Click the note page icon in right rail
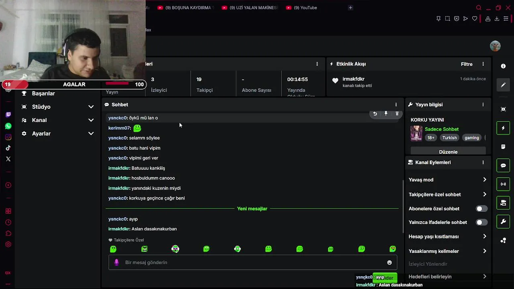Image resolution: width=514 pixels, height=289 pixels. (503, 147)
